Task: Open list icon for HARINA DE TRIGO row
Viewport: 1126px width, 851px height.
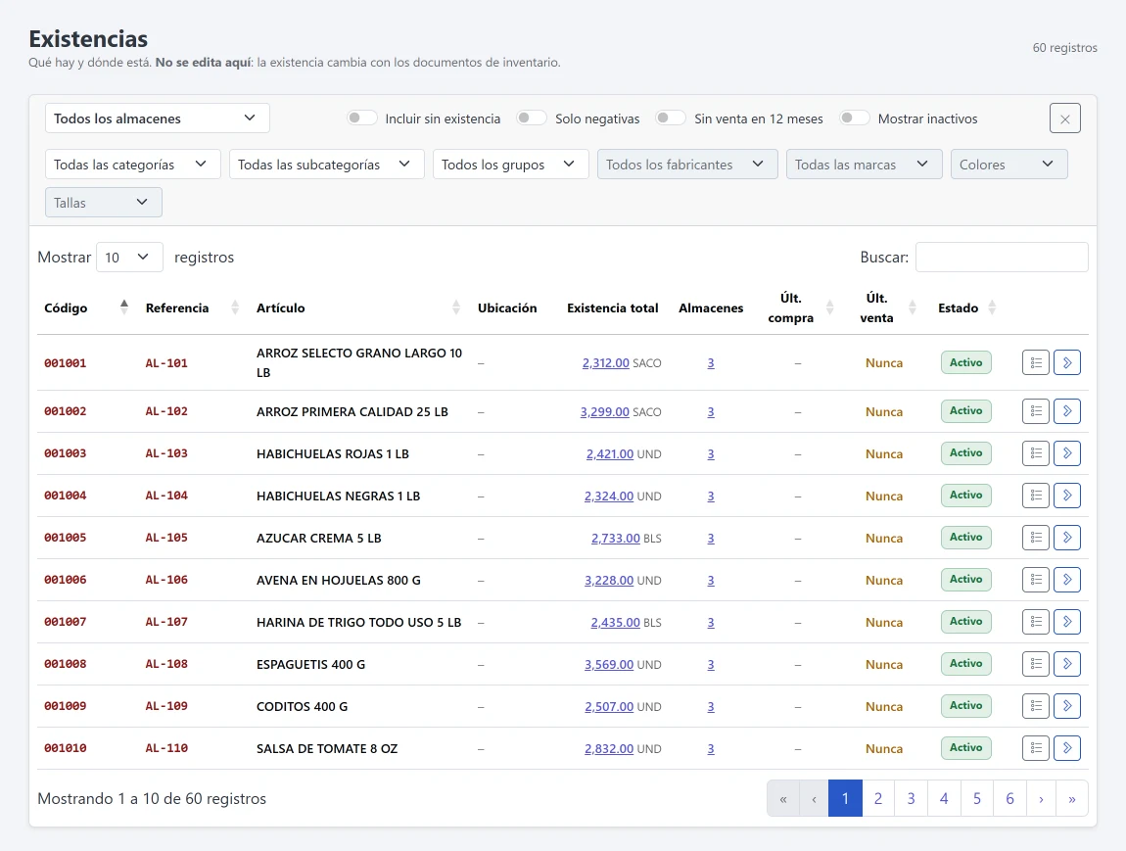Action: pos(1036,622)
